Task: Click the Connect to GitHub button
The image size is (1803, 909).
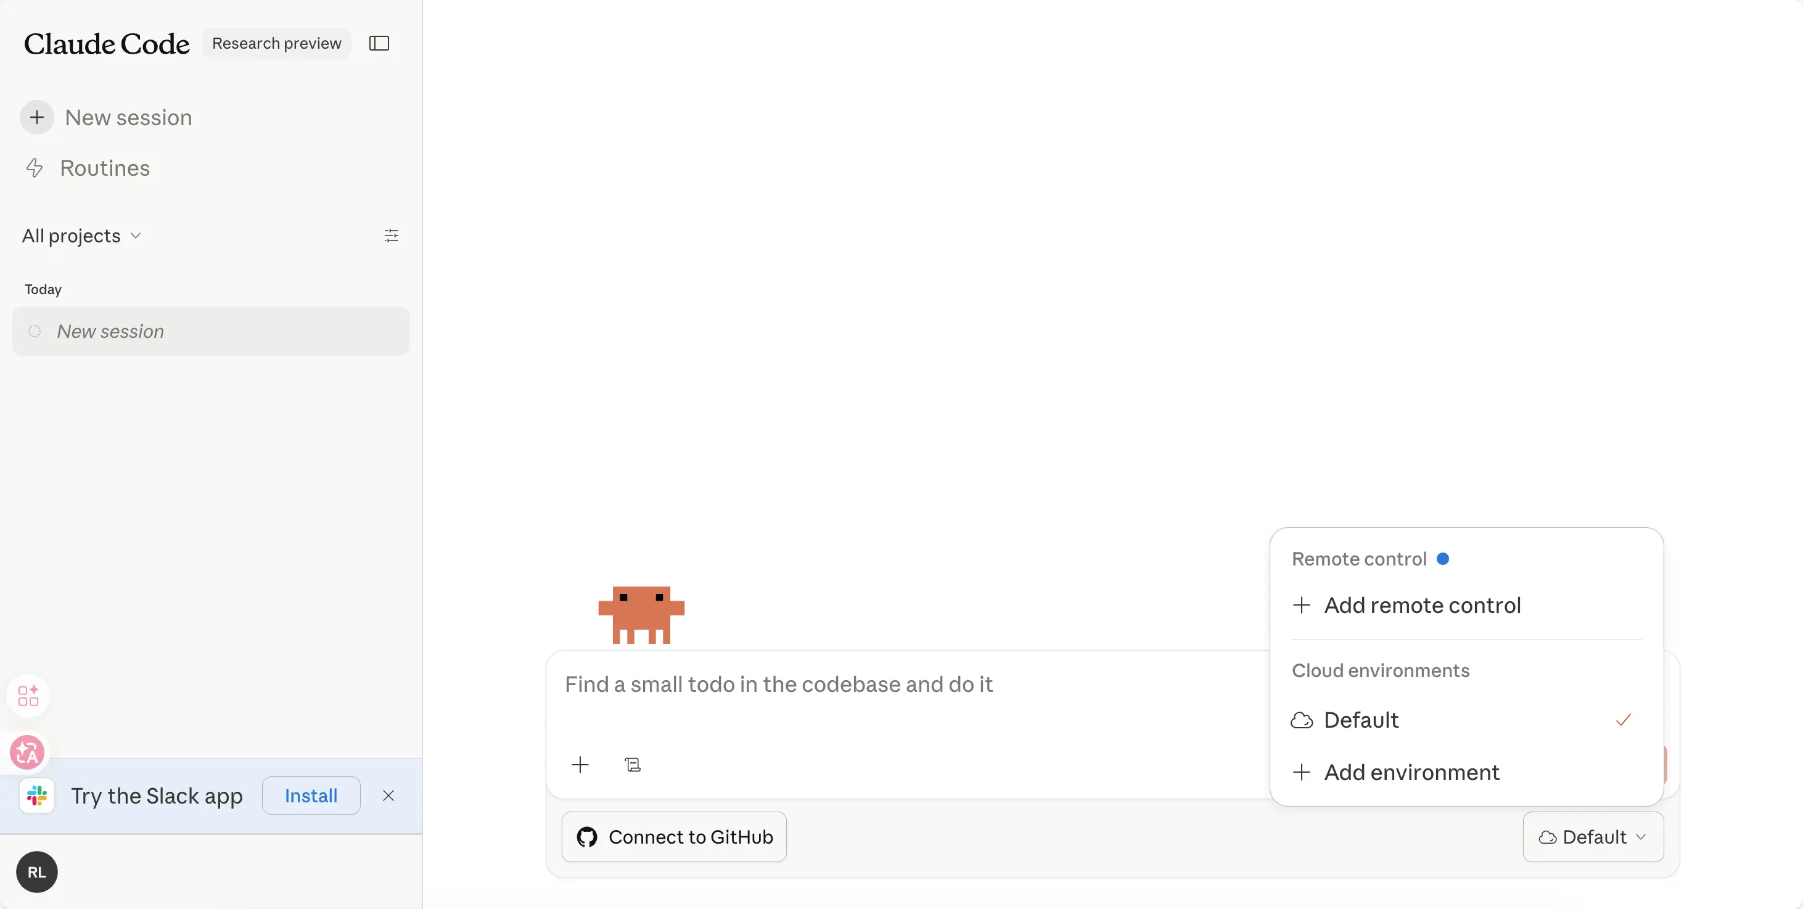Action: tap(674, 837)
